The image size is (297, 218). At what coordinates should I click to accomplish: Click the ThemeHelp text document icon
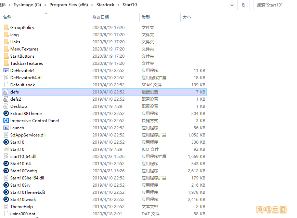(x=6, y=206)
